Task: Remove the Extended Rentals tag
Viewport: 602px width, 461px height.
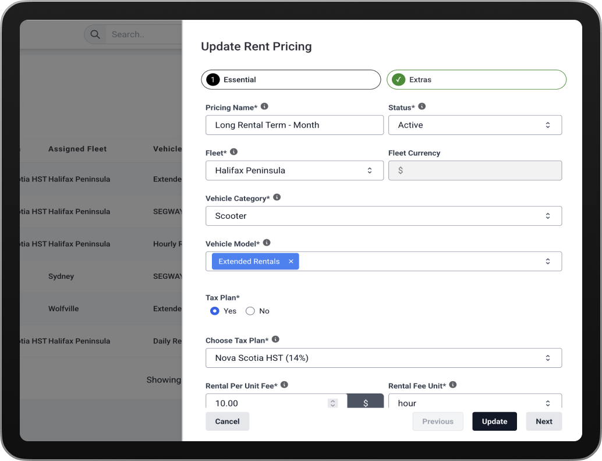Action: point(291,261)
